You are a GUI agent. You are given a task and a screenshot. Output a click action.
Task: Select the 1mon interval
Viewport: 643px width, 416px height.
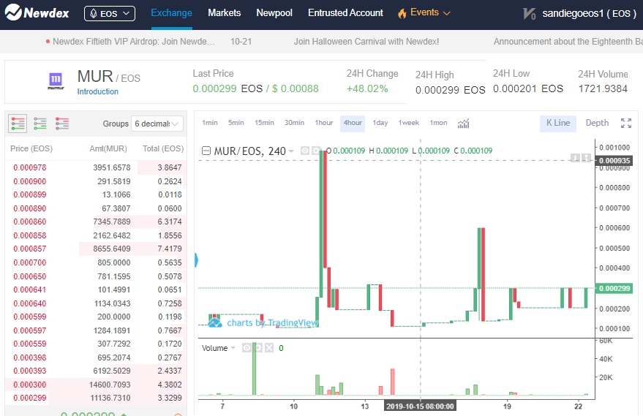coord(438,123)
